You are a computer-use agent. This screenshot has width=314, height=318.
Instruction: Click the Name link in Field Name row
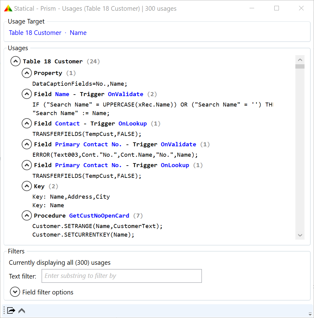(x=62, y=94)
